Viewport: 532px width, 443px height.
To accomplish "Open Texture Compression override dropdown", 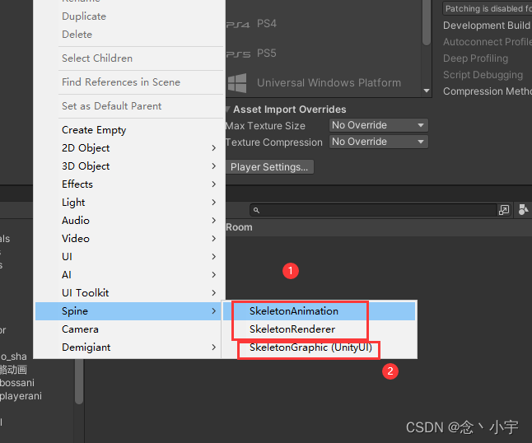I will pyautogui.click(x=379, y=142).
